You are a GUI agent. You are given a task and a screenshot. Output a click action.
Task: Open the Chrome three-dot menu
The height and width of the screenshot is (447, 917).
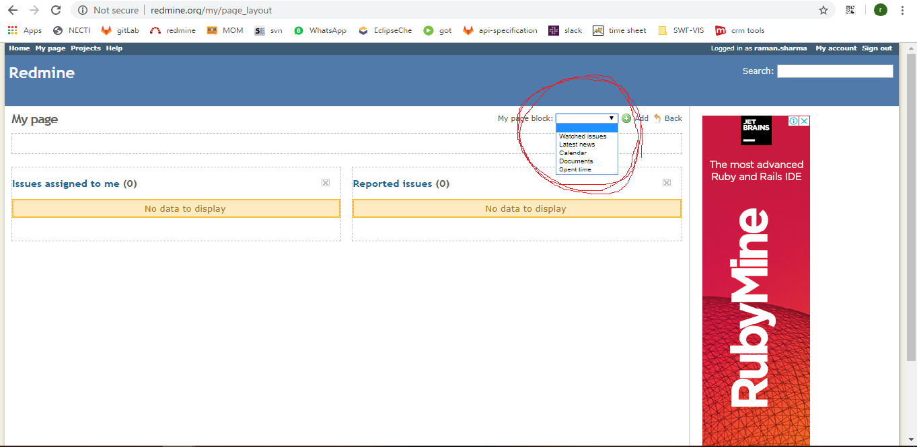903,10
